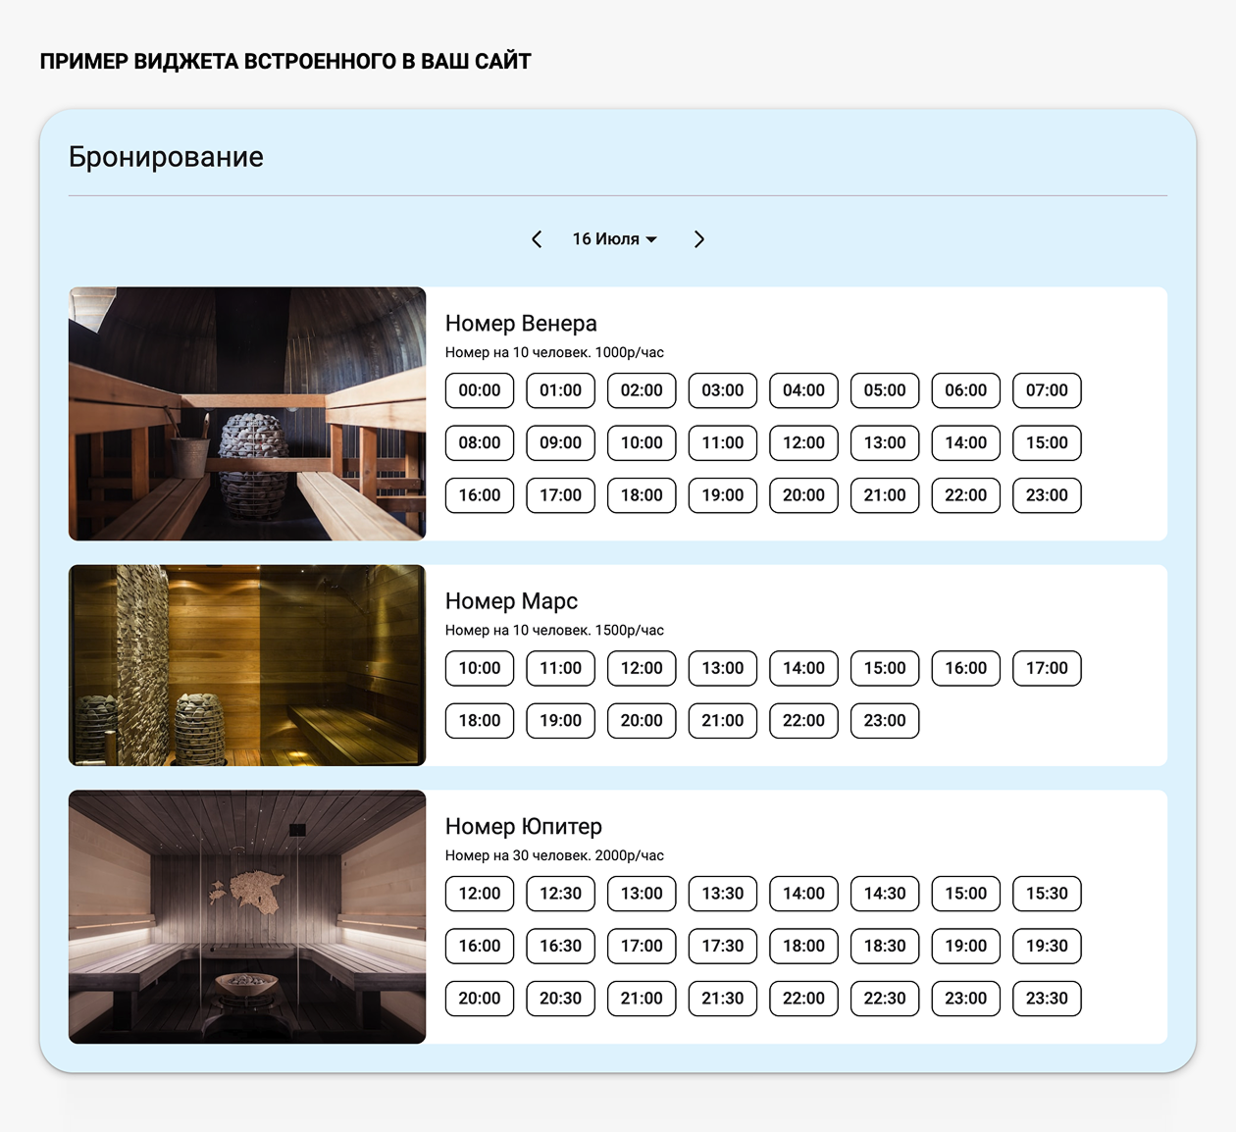The image size is (1236, 1132).
Task: Book 04:00 slot in Номер Венера
Action: pos(804,390)
